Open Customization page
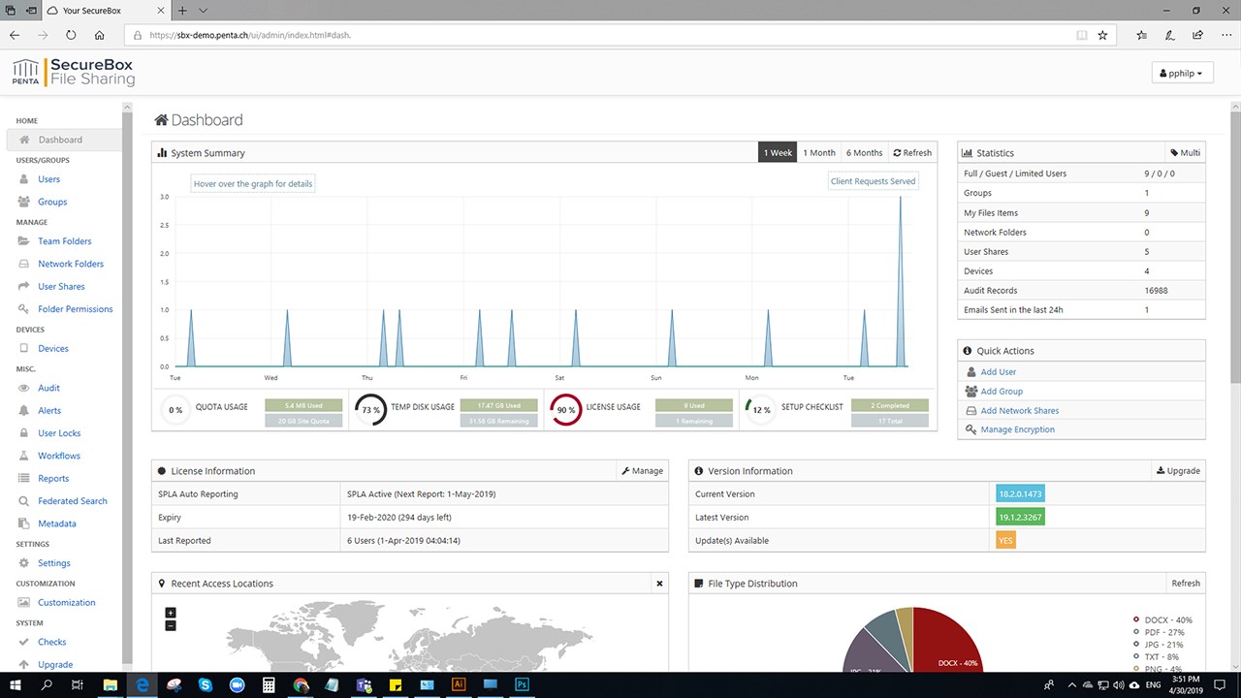 point(67,603)
